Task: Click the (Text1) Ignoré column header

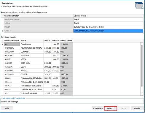Action: 66,41
